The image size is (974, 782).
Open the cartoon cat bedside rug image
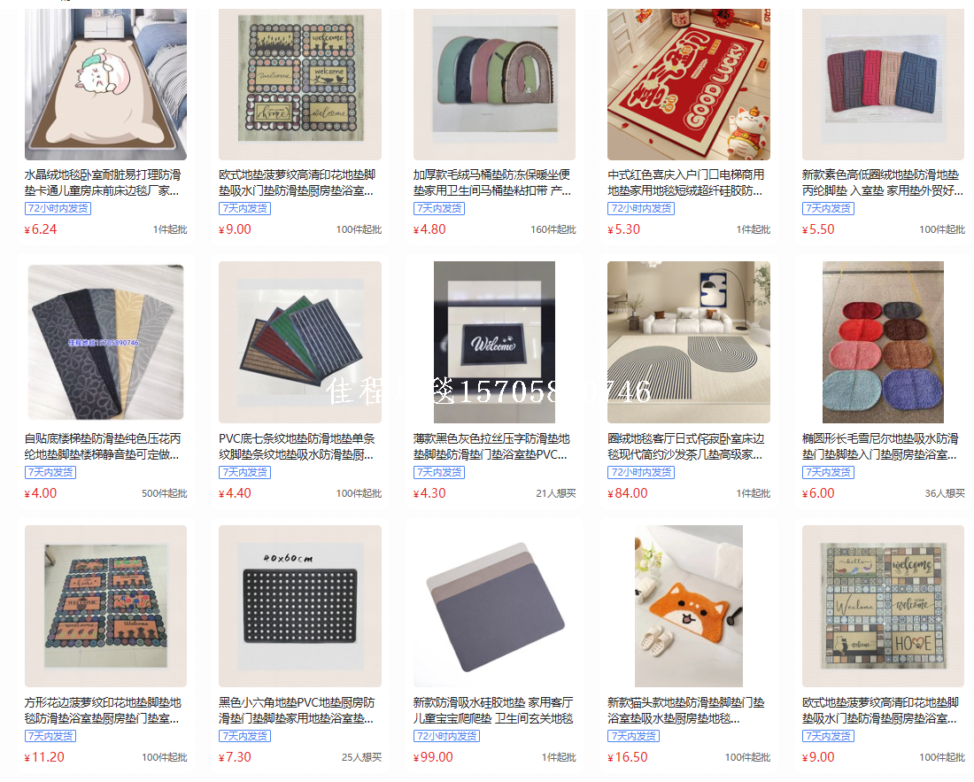[105, 84]
